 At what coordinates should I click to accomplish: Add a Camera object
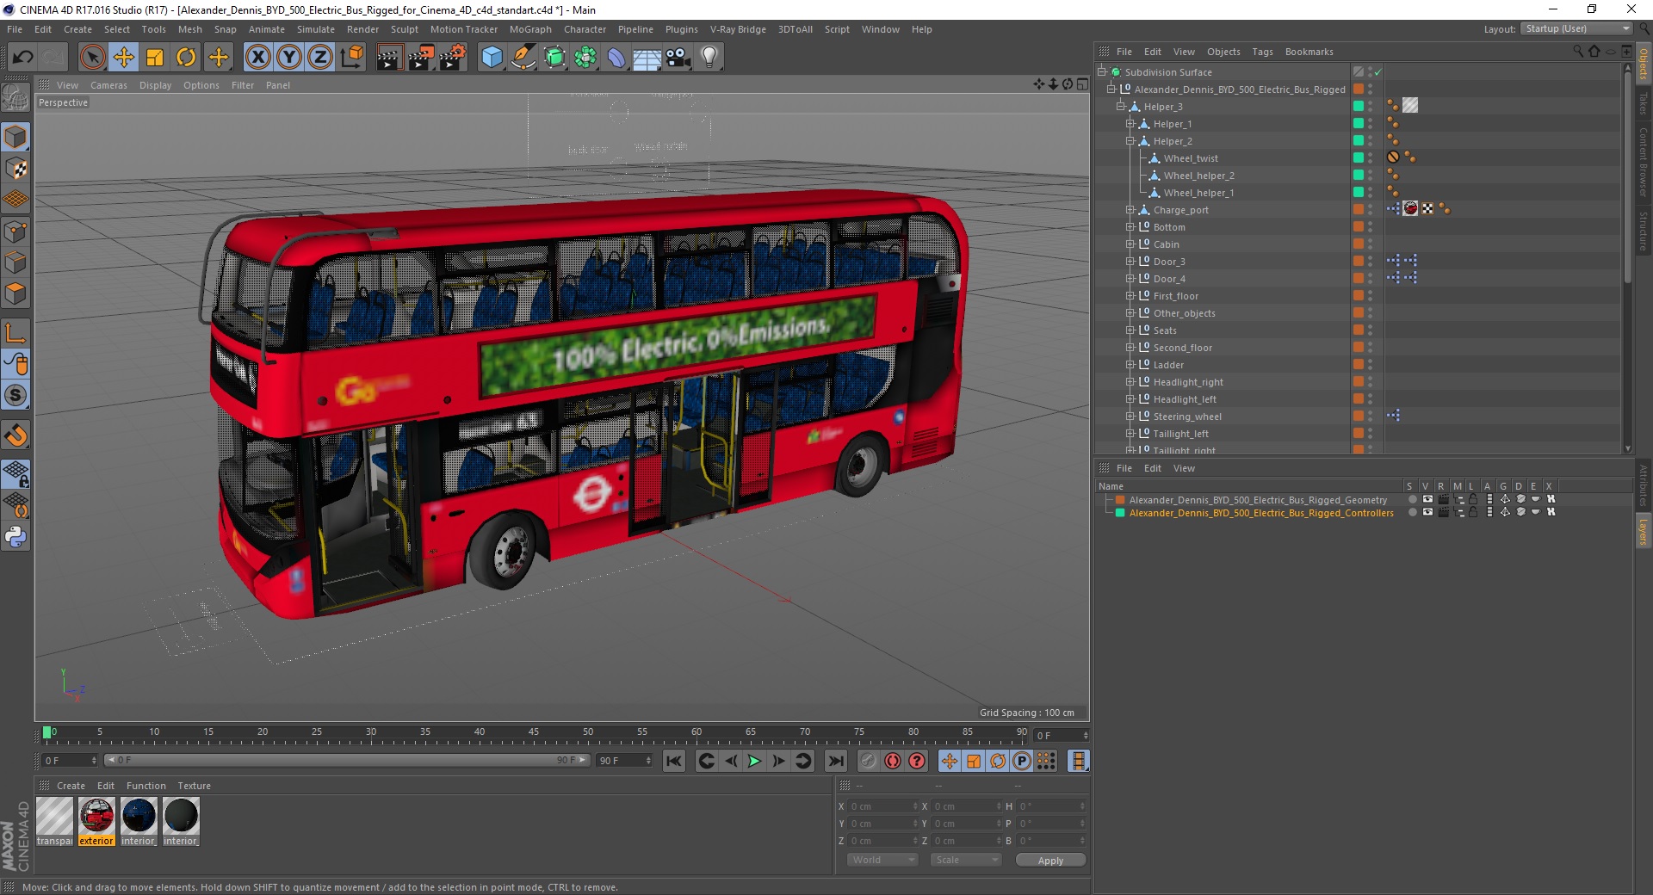tap(678, 58)
